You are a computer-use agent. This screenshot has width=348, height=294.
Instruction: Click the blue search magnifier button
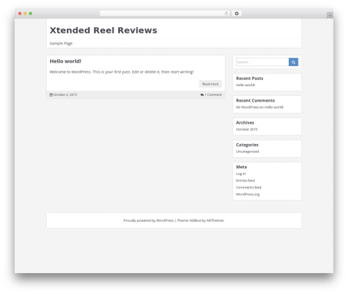pyautogui.click(x=293, y=62)
